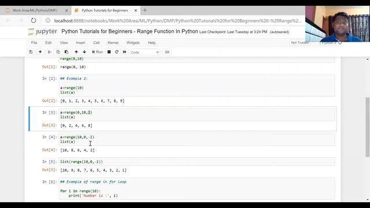Screen dimensions: 370x208
Task: Go forward with the browser forward arrow
Action: click(x=21, y=21)
